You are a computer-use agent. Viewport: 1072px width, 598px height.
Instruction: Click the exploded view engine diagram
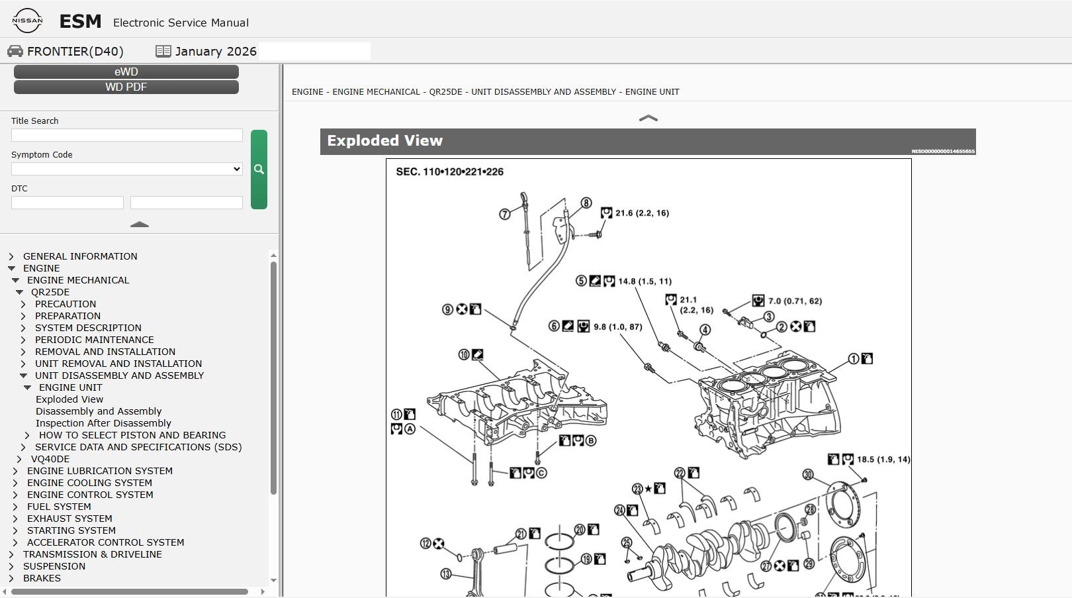[x=648, y=377]
